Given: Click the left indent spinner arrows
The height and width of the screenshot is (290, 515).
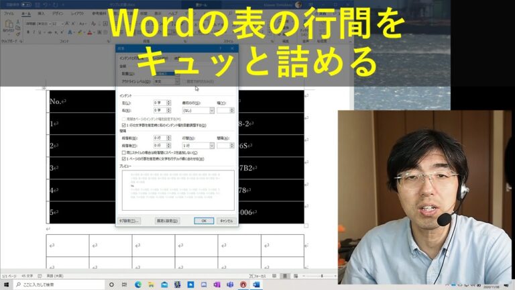Looking at the screenshot, I should [x=168, y=103].
